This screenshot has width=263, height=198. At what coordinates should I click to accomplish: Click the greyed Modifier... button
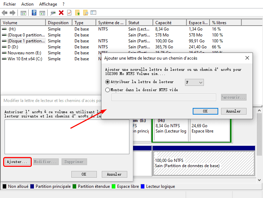[46, 162]
